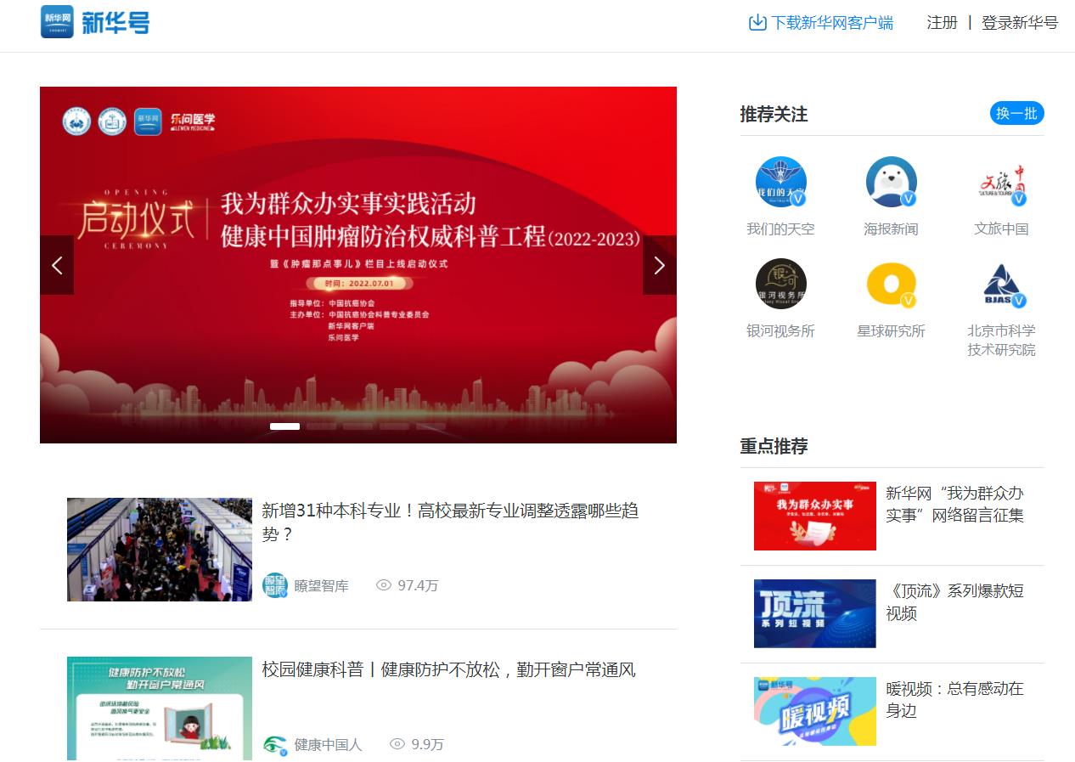Click the eye icon beside 9.9万
Viewport: 1075px width, 762px height.
point(397,744)
